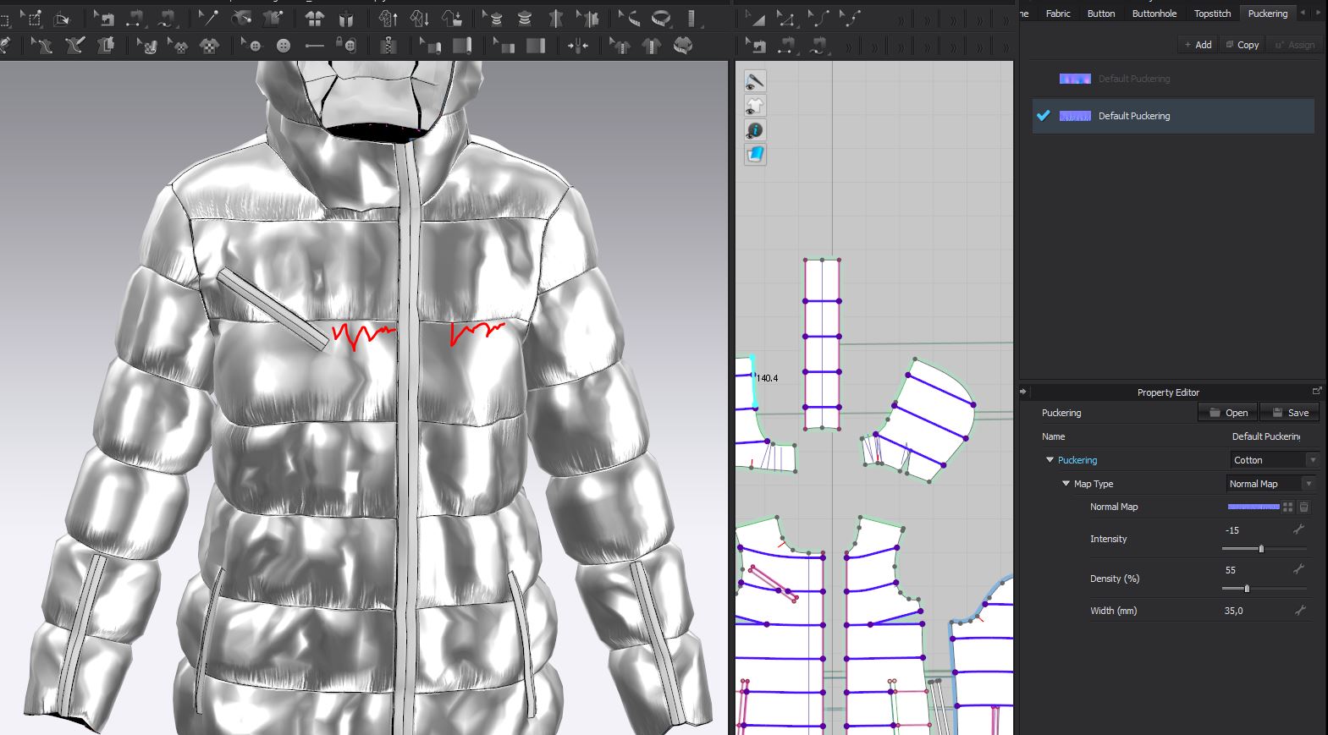Select the four-hole Button tool without arrow

[284, 46]
